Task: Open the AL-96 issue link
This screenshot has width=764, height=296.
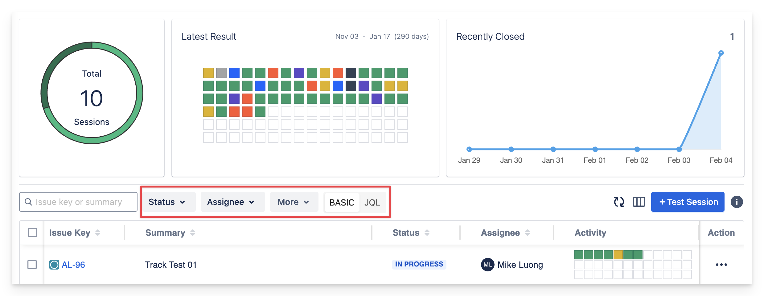Action: coord(73,265)
